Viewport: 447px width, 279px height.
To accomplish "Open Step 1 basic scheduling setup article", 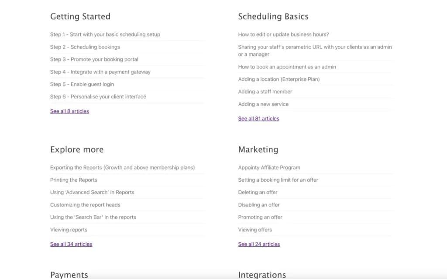I will tap(105, 34).
